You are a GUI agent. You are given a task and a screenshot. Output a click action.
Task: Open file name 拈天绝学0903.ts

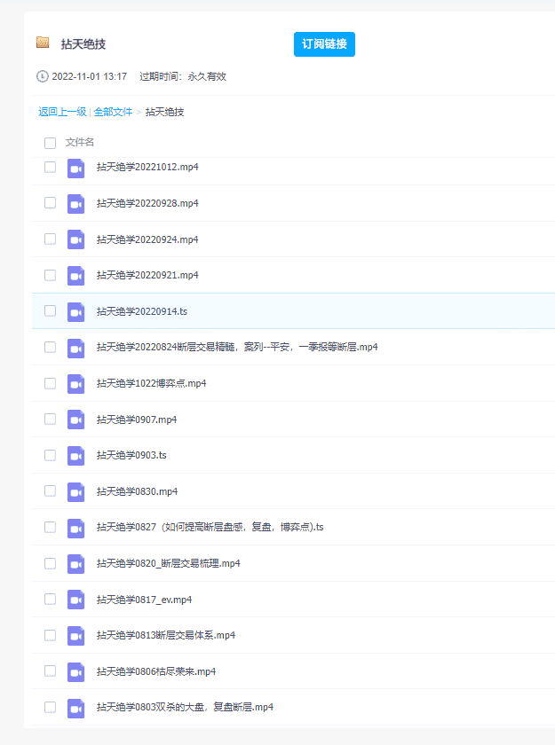pos(131,455)
